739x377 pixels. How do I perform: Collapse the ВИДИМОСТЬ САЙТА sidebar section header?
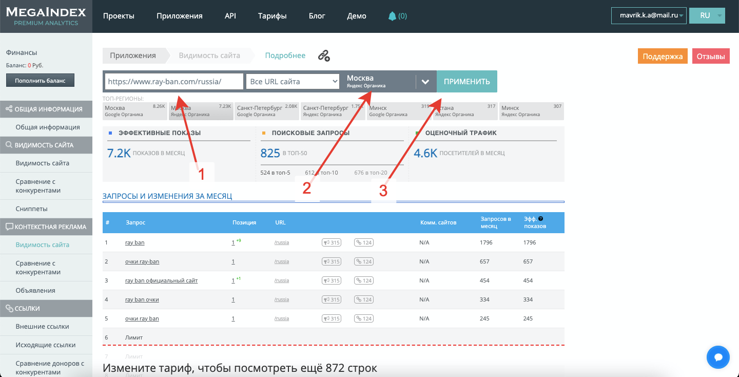(x=46, y=145)
